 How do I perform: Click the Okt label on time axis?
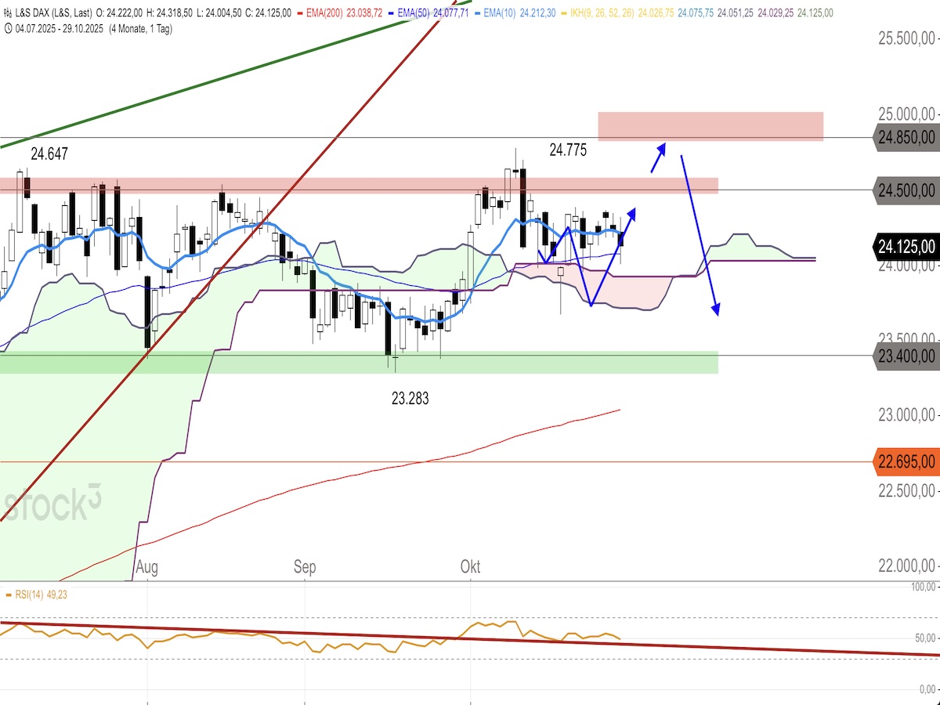click(x=471, y=567)
